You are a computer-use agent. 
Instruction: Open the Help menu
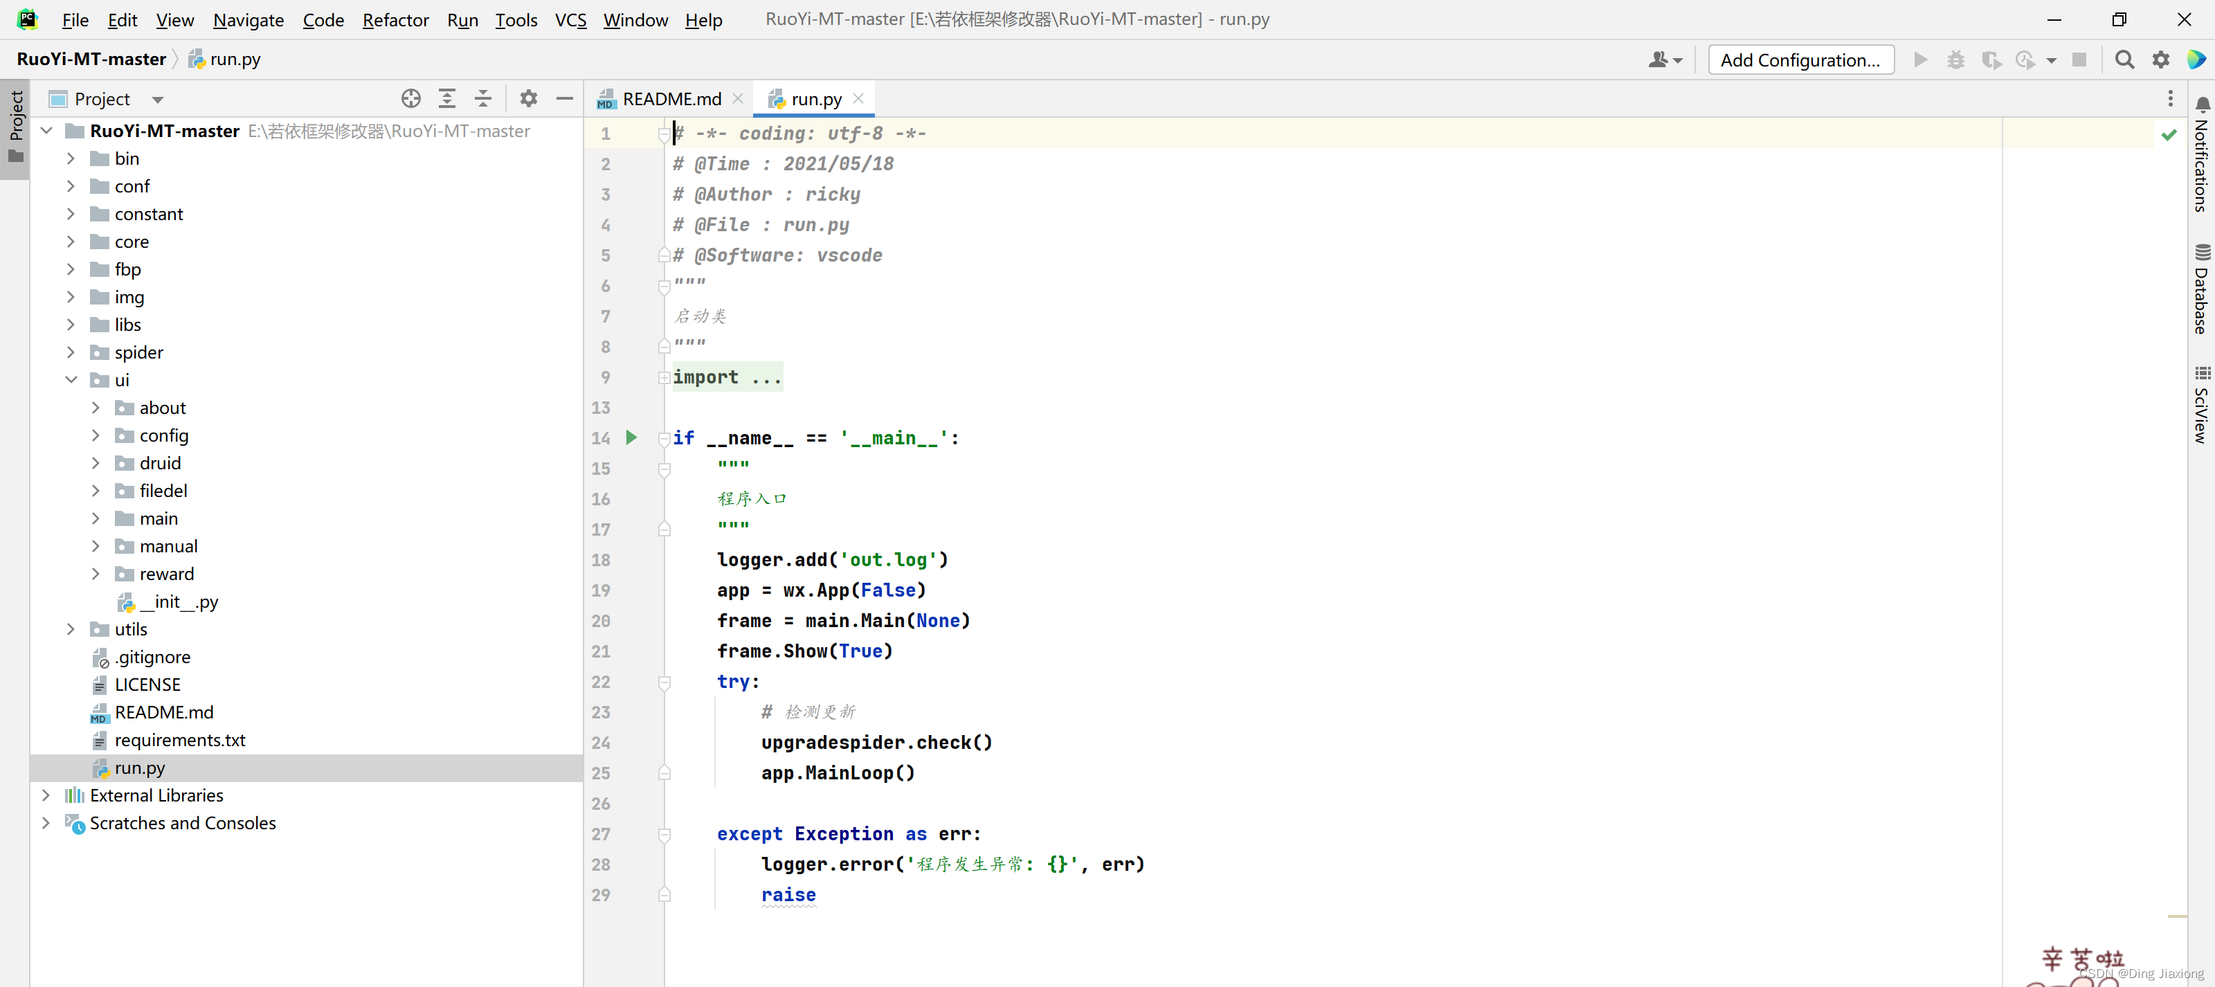(703, 20)
